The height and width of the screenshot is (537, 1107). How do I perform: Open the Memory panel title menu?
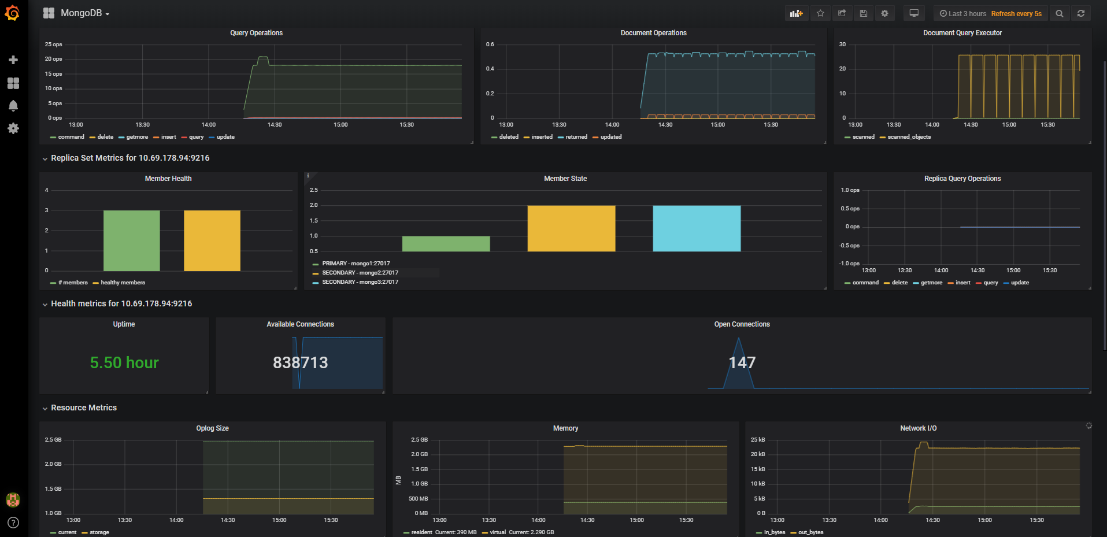565,428
